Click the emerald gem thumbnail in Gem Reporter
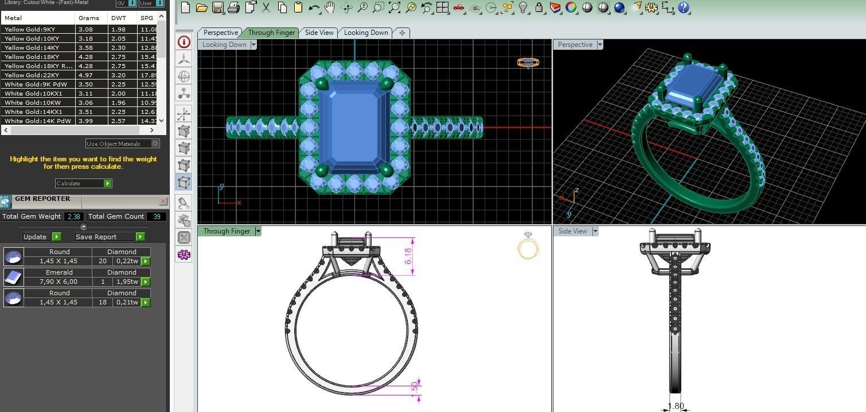The height and width of the screenshot is (412, 866). coord(14,277)
